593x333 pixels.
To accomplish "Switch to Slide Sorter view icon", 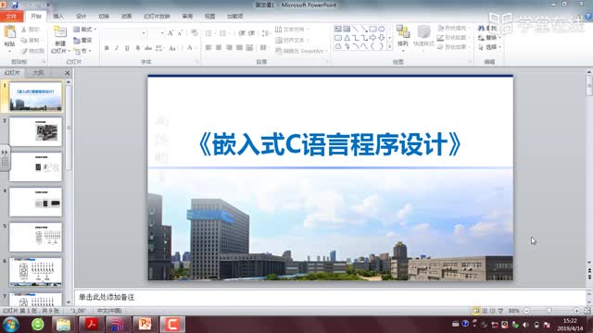I will click(485, 311).
